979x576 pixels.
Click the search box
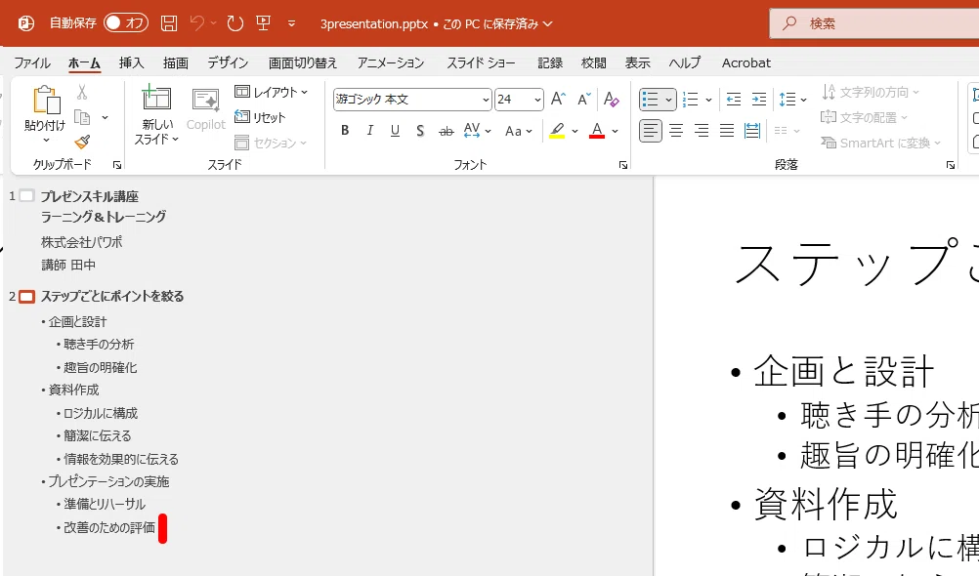pyautogui.click(x=874, y=23)
